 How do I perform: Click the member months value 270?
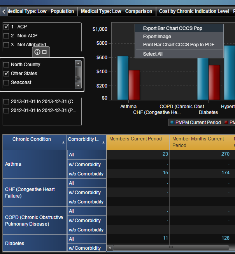[x=225, y=154]
